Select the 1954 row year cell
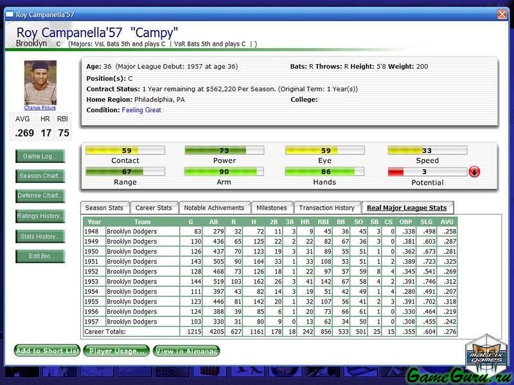 click(x=94, y=291)
